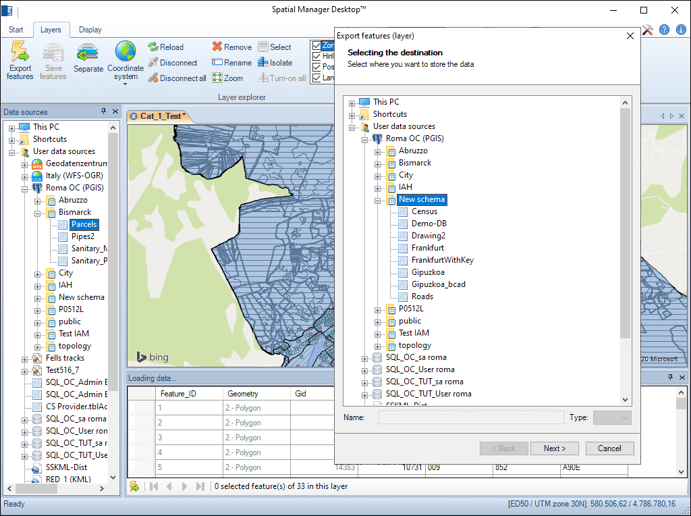Go to next record in data table

[185, 486]
